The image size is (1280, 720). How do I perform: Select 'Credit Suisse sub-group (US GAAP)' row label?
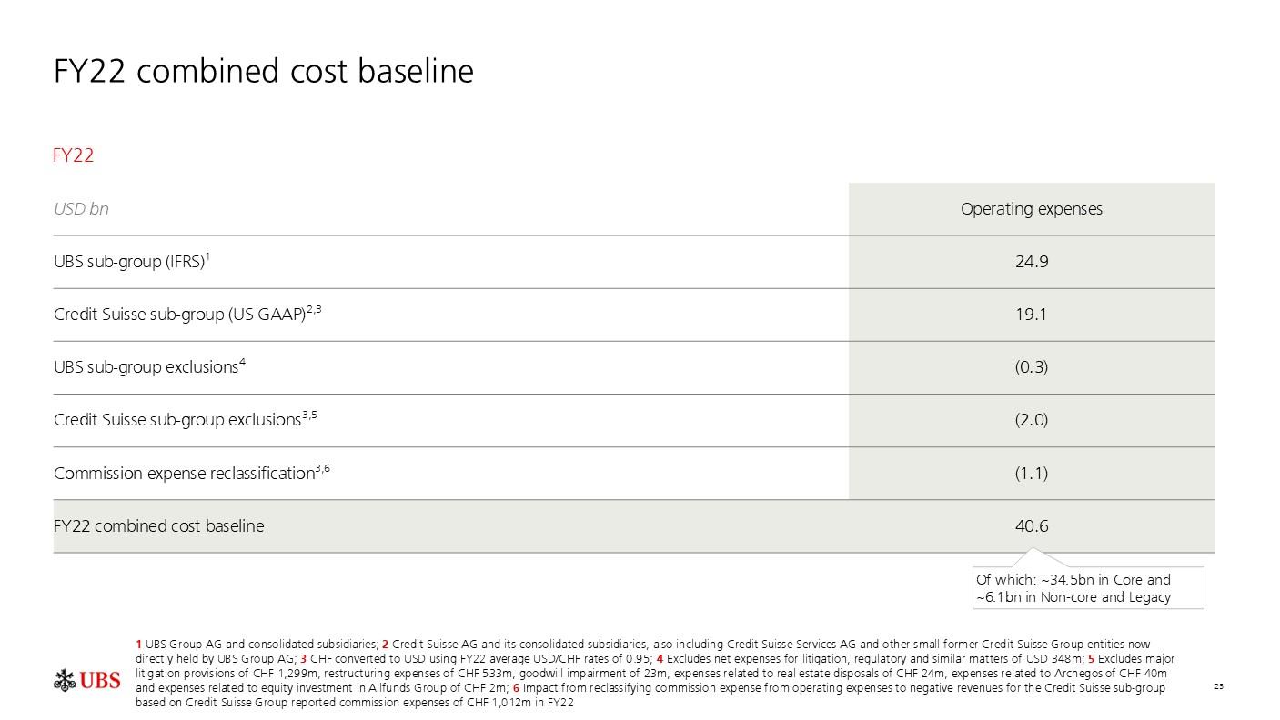pyautogui.click(x=188, y=315)
